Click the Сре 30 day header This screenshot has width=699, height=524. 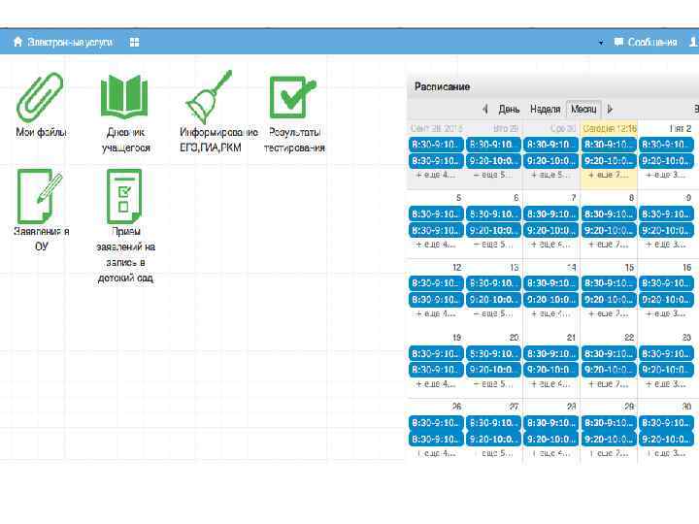pos(563,129)
